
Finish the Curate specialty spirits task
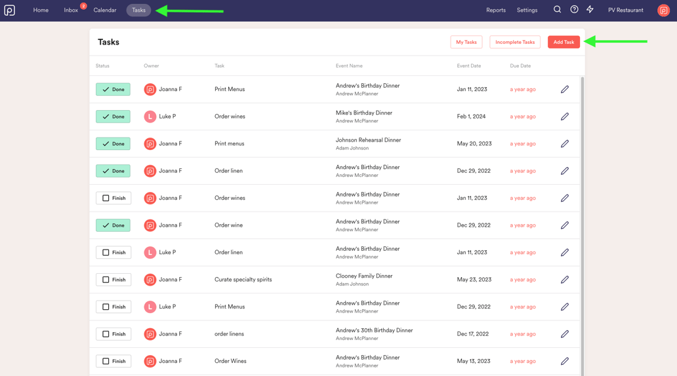click(x=113, y=280)
